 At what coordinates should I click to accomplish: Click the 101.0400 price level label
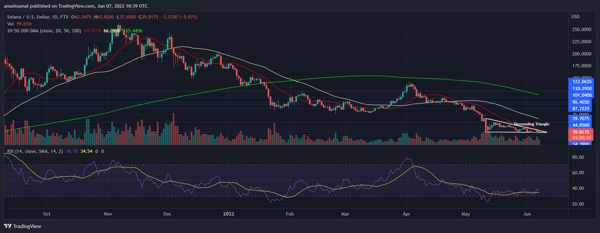click(x=581, y=95)
